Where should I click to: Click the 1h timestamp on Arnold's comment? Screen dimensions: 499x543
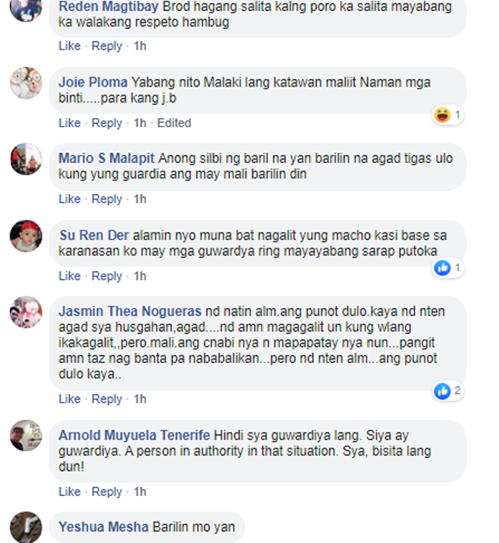(140, 492)
